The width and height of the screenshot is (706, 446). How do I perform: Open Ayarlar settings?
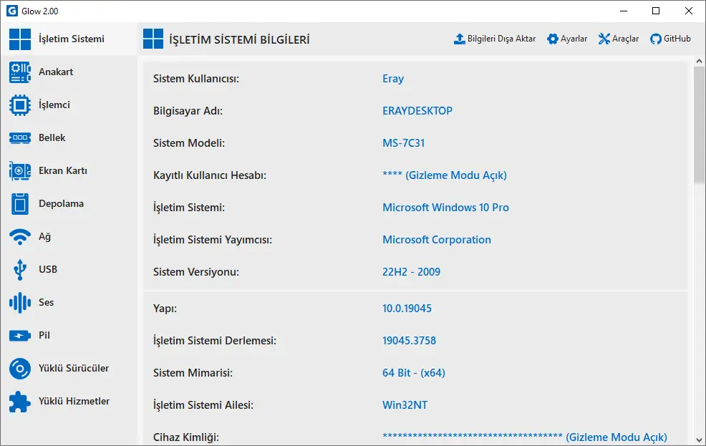coord(567,39)
